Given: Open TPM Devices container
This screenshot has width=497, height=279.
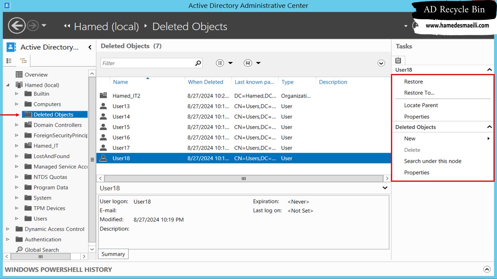Looking at the screenshot, I should pyautogui.click(x=49, y=208).
